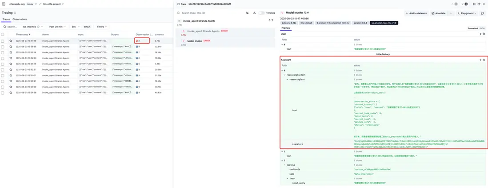
Task: Switch to the Traces tab
Action: point(6,19)
